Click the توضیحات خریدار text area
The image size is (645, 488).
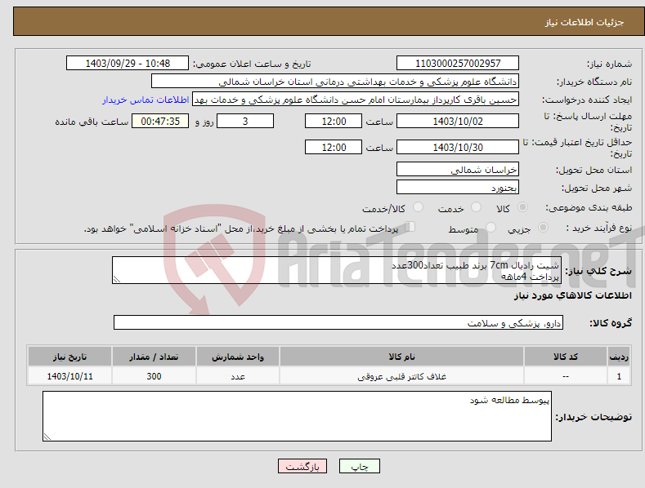297,416
